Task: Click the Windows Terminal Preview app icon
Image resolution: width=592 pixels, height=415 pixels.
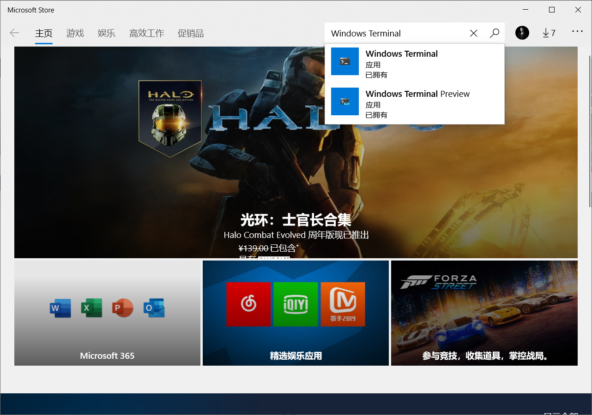Action: [345, 101]
